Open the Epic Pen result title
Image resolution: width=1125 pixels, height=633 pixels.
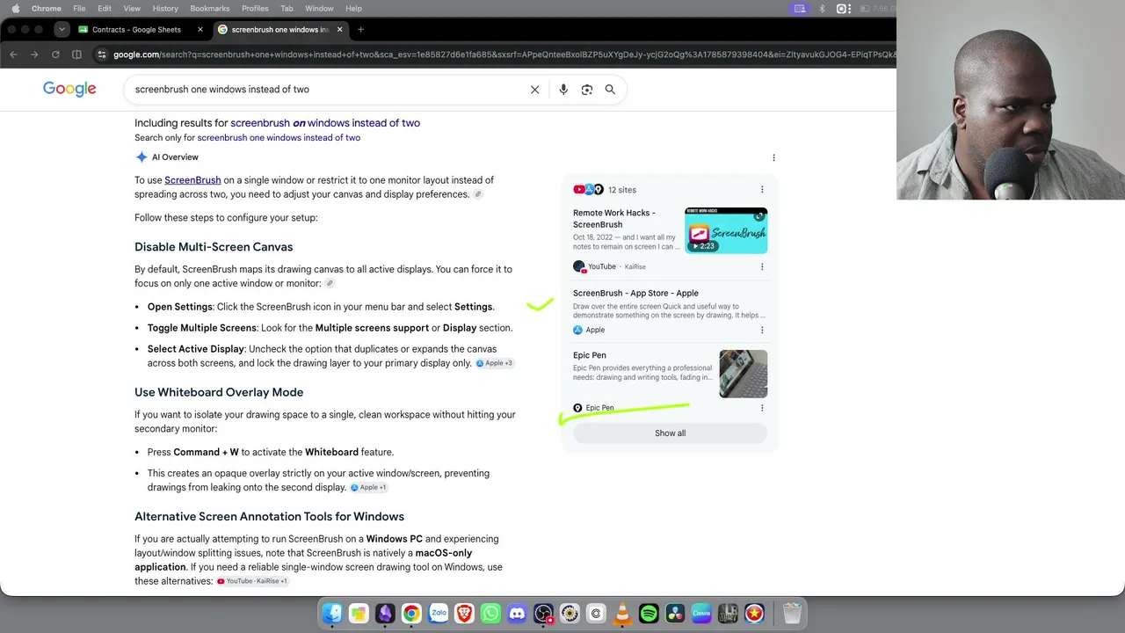tap(590, 356)
